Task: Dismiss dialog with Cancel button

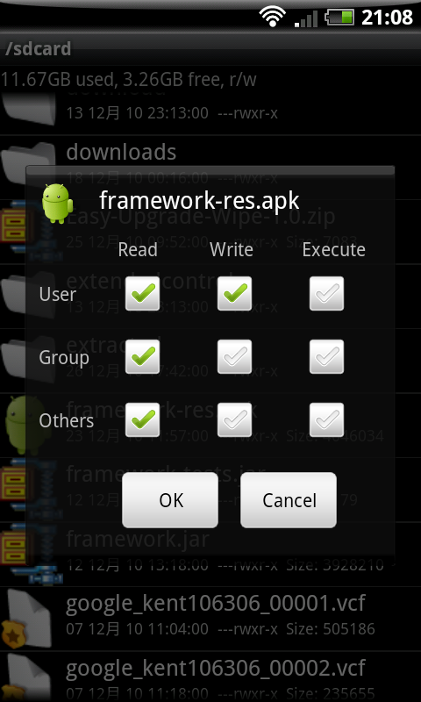Action: tap(289, 500)
